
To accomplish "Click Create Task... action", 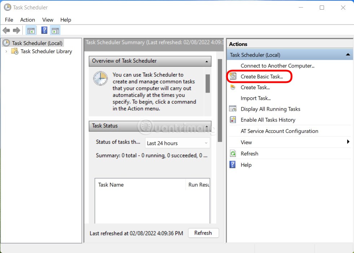I will pos(255,87).
